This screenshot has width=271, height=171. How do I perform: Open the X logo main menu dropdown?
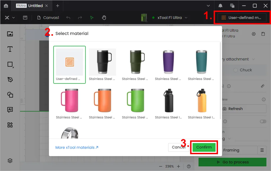9,18
